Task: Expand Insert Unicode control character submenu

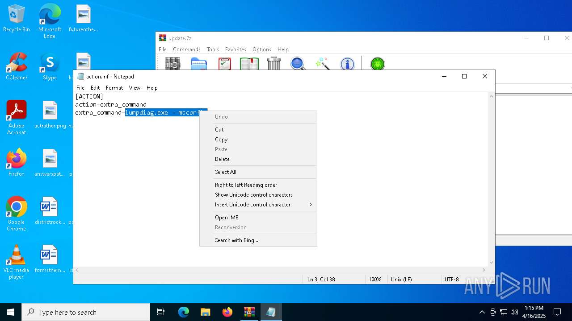Action: coord(258,205)
